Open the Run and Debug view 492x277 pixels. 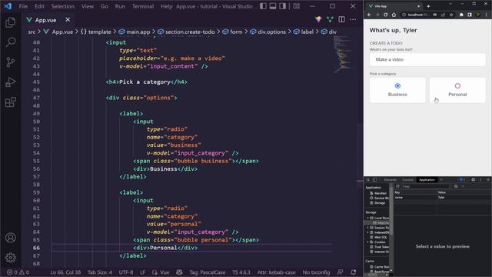point(10,82)
